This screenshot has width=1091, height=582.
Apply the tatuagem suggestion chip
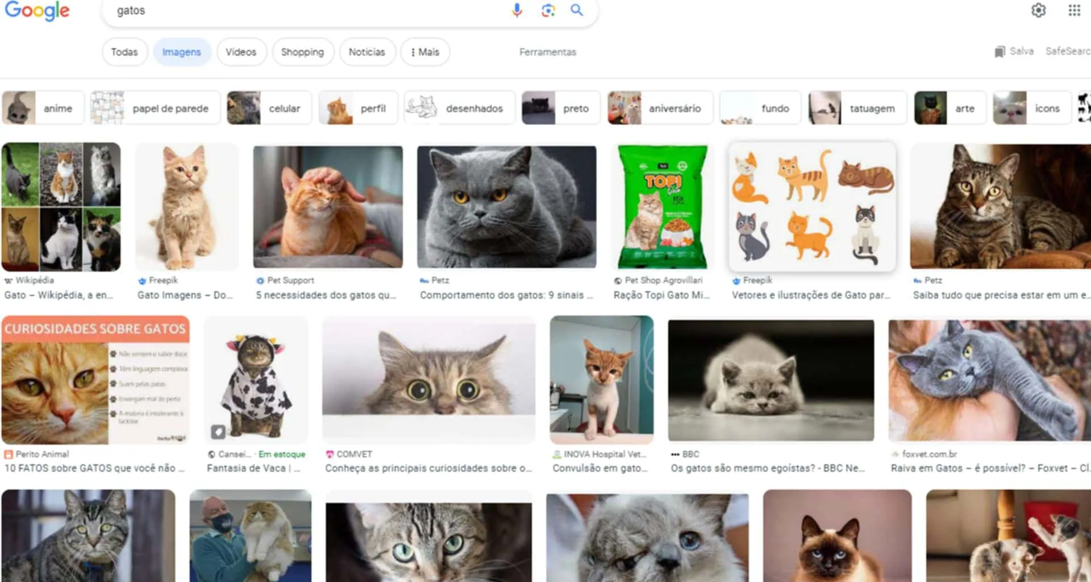pyautogui.click(x=857, y=108)
